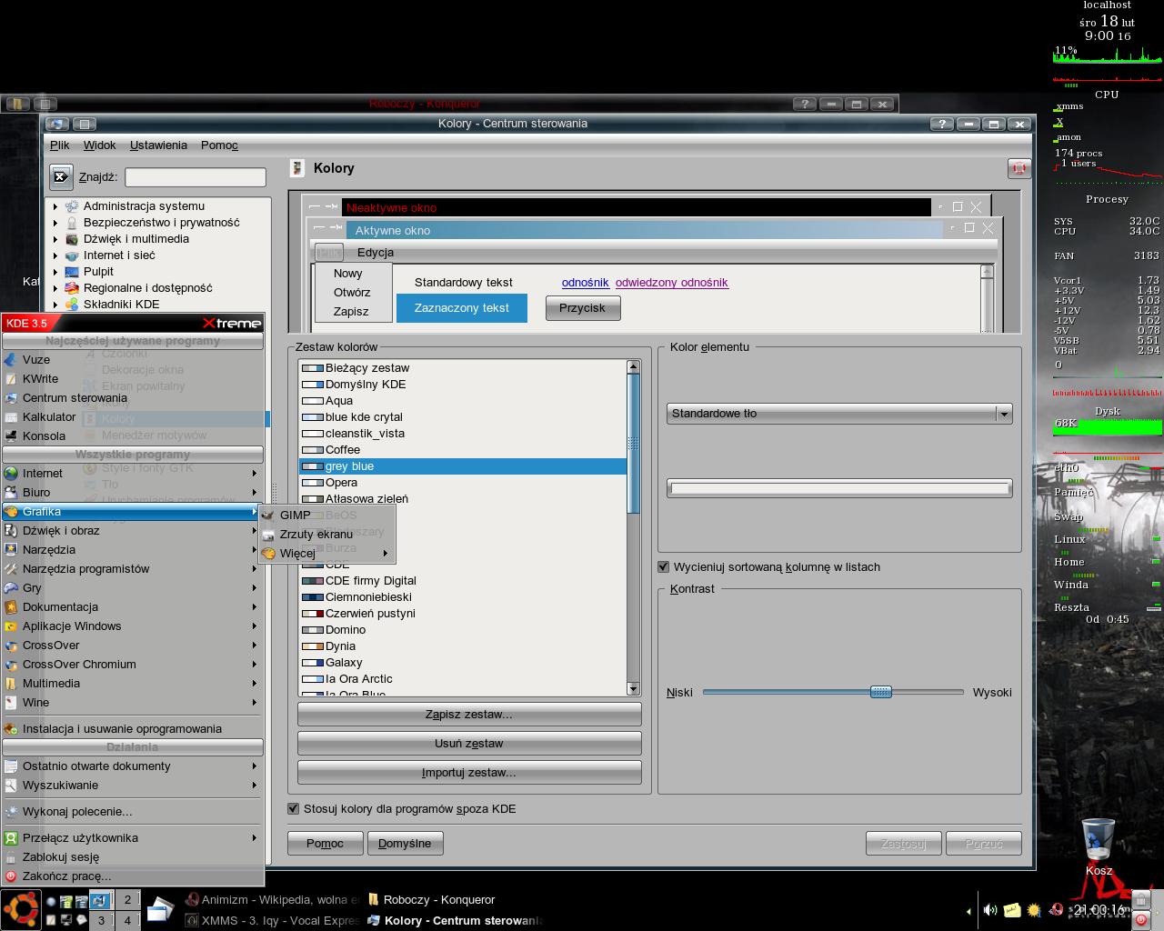1164x931 pixels.
Task: Select Coffee color scheme
Action: click(463, 449)
